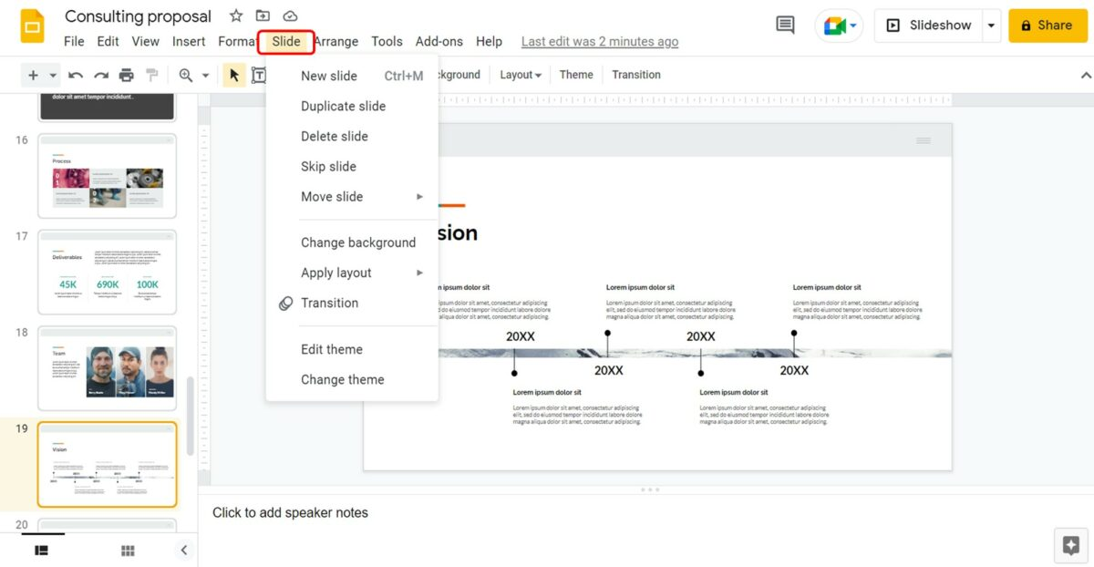
Task: Click the Explore button in bottom corner
Action: (1071, 545)
